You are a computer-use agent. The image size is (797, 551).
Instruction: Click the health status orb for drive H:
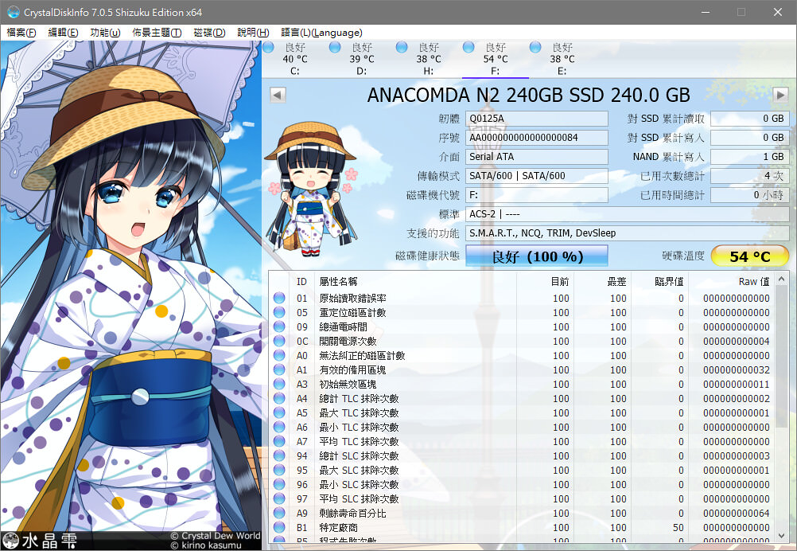click(402, 47)
